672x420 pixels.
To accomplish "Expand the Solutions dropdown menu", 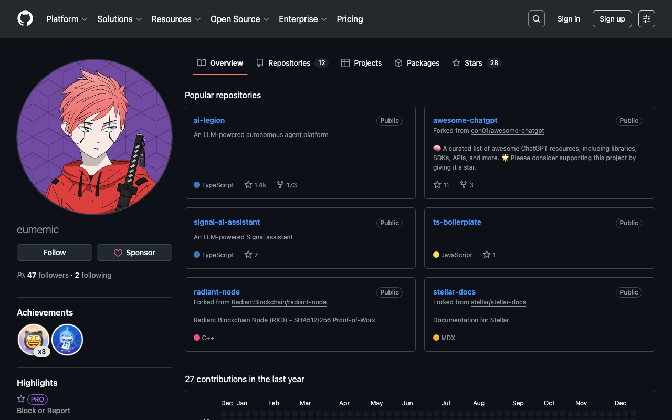I will (119, 19).
